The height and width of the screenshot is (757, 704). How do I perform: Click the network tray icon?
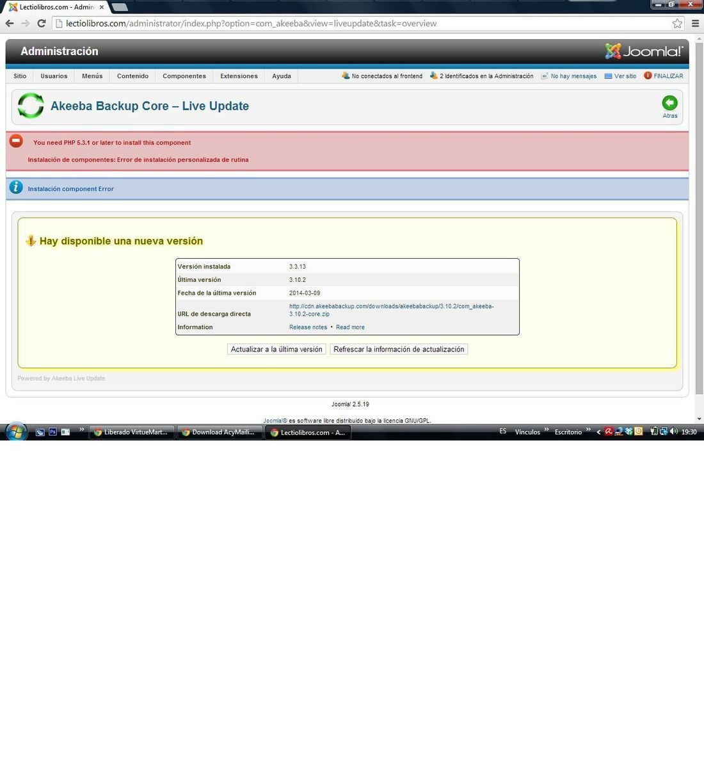click(664, 432)
